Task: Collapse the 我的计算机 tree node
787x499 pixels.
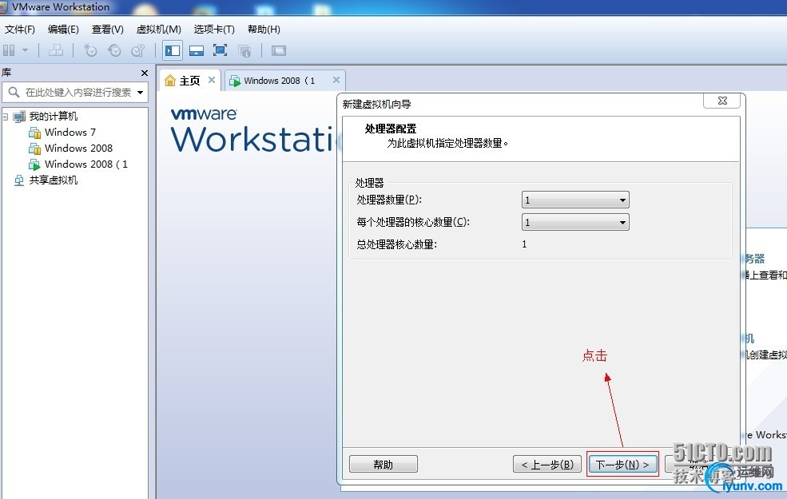Action: coord(6,117)
